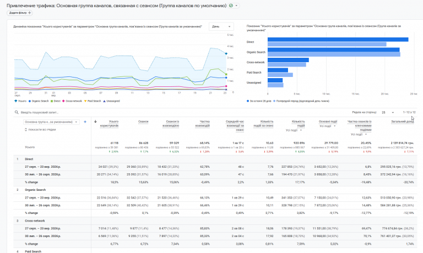
Task: Toggle the Direct series in the line chart legend
Action: 56,101
